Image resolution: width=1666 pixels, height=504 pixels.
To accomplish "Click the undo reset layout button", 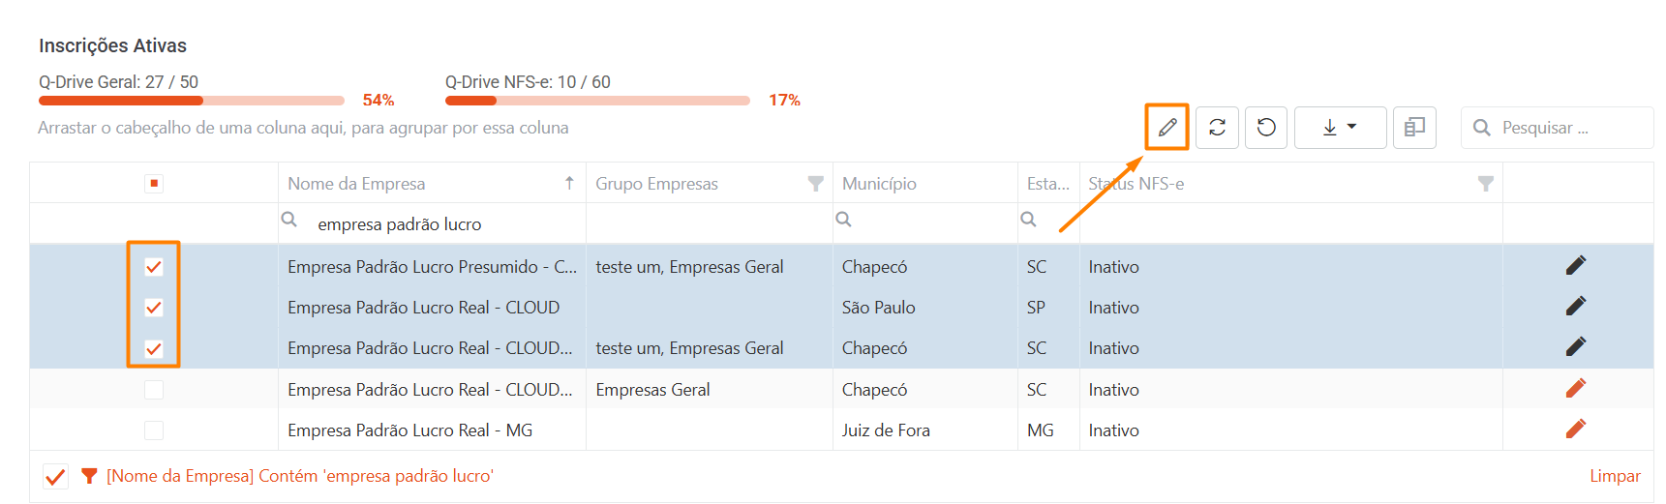I will tap(1266, 128).
